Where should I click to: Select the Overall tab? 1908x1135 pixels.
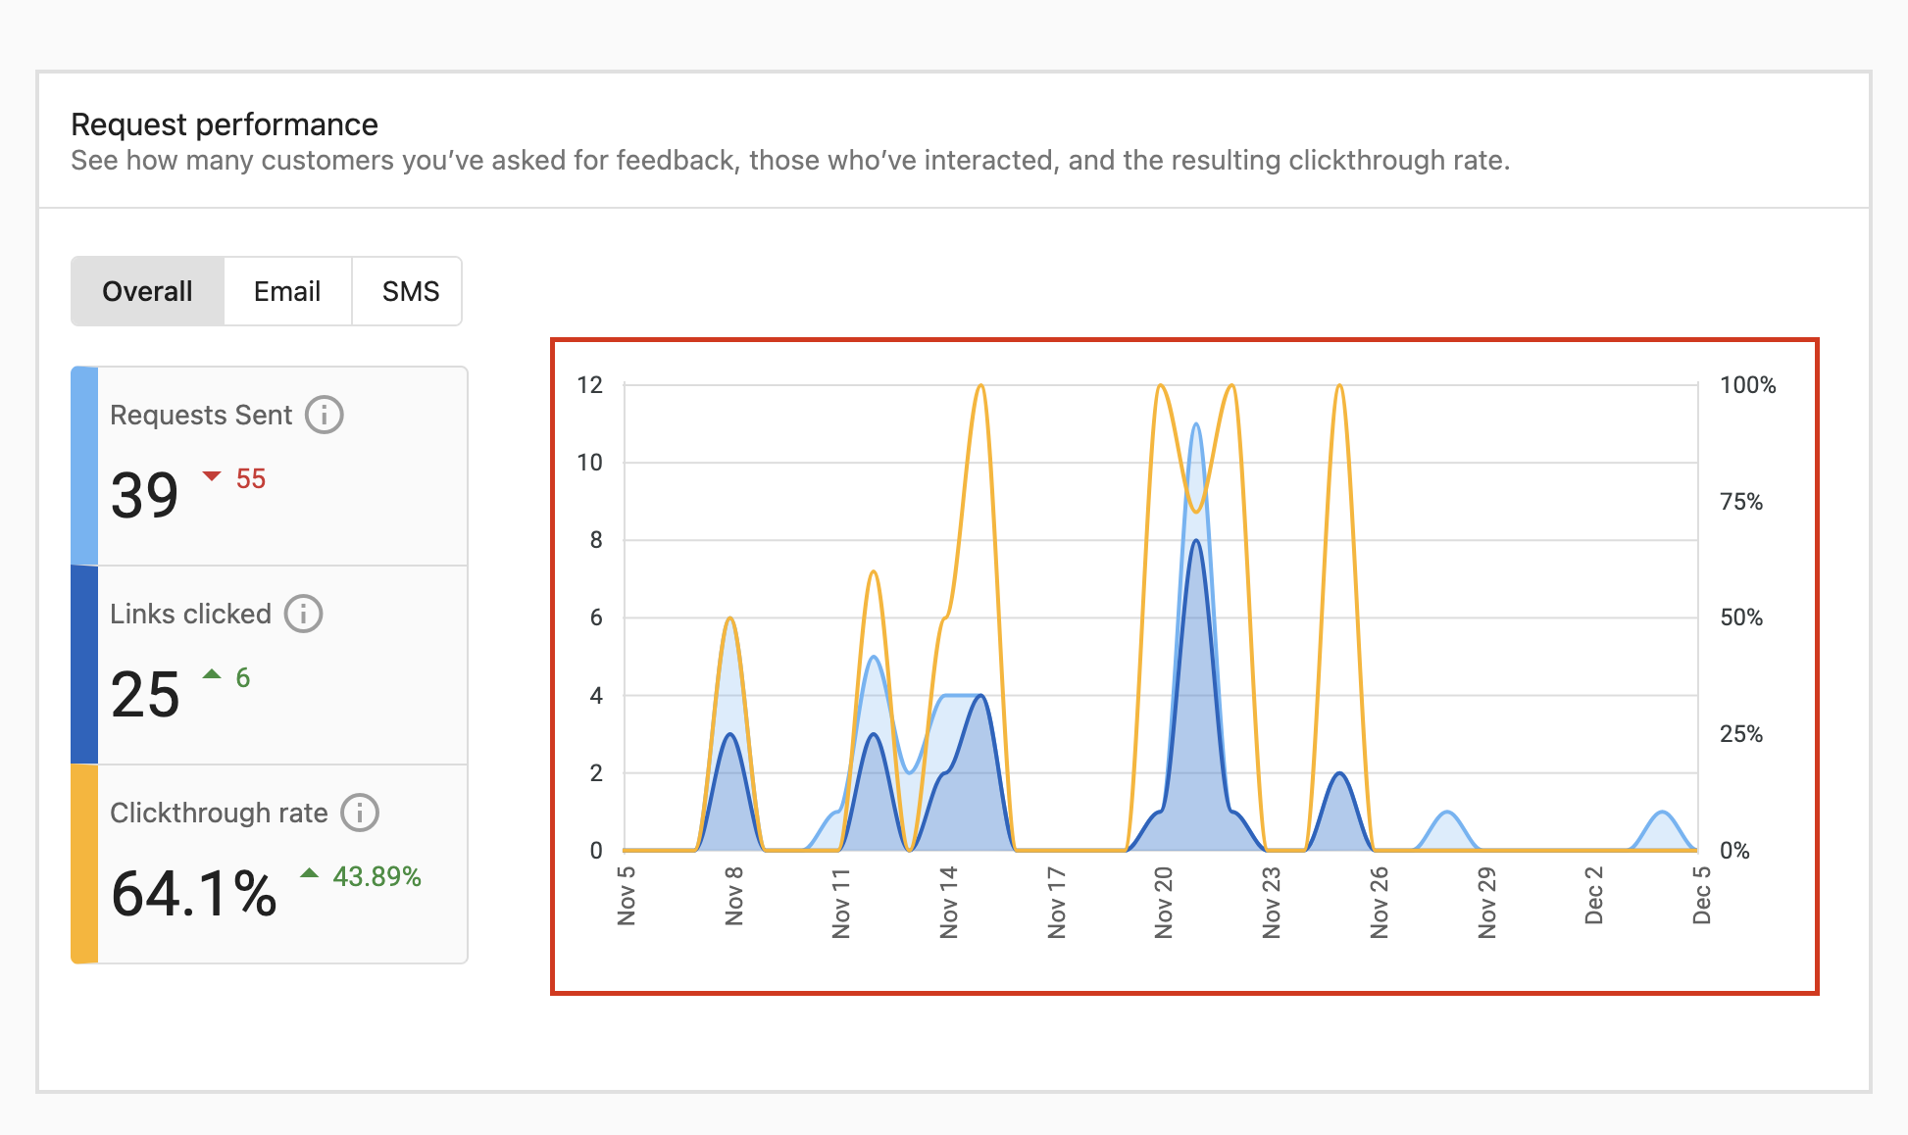click(x=147, y=291)
